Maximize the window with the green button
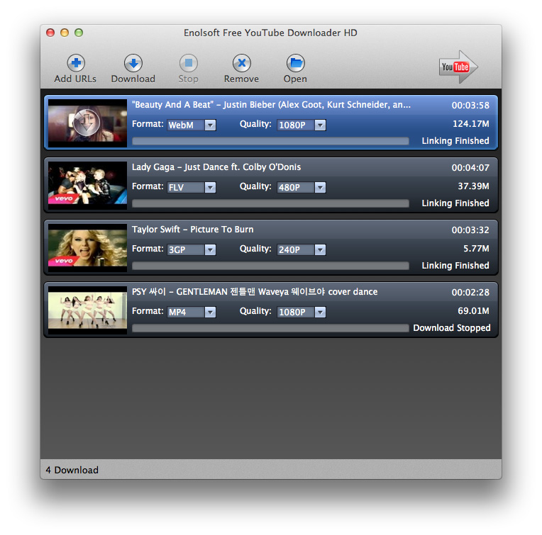Screen dimensions: 542x535 coord(79,33)
